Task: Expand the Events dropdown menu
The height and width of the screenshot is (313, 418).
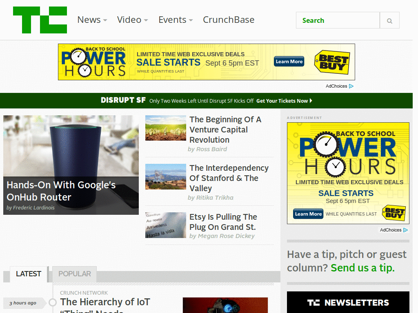Action: point(176,20)
